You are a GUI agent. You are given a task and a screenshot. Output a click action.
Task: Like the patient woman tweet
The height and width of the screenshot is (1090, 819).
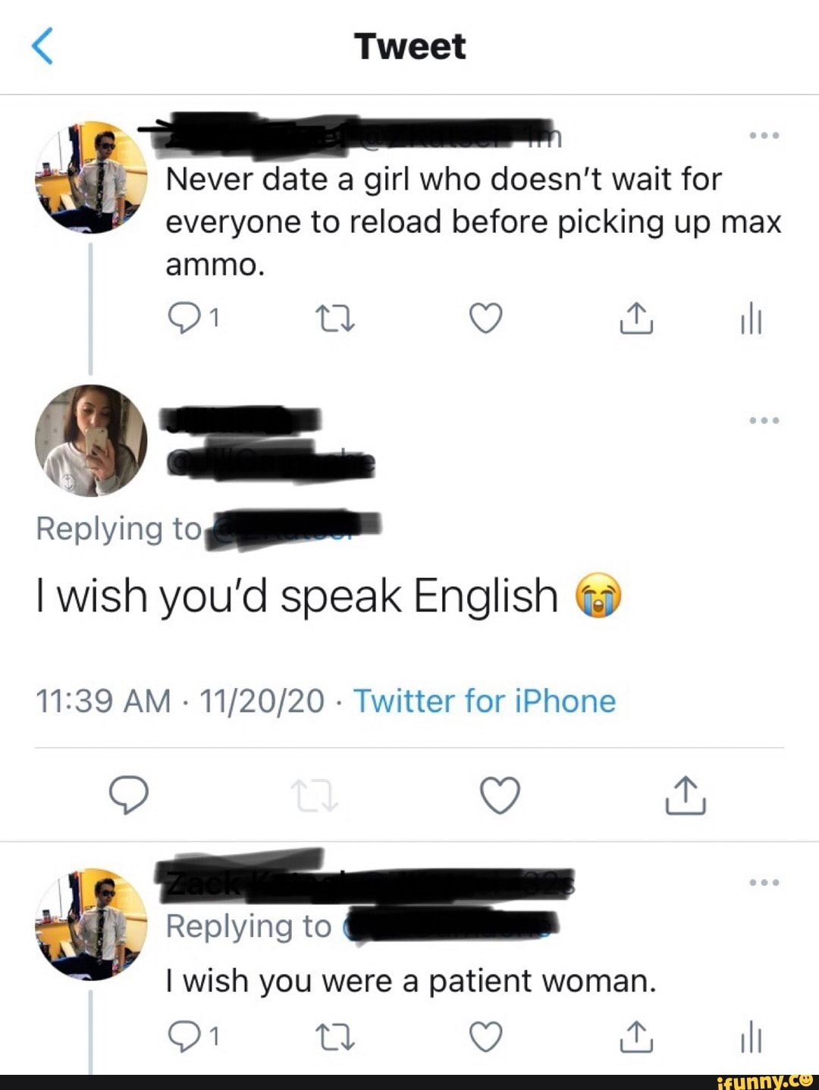[x=485, y=1037]
